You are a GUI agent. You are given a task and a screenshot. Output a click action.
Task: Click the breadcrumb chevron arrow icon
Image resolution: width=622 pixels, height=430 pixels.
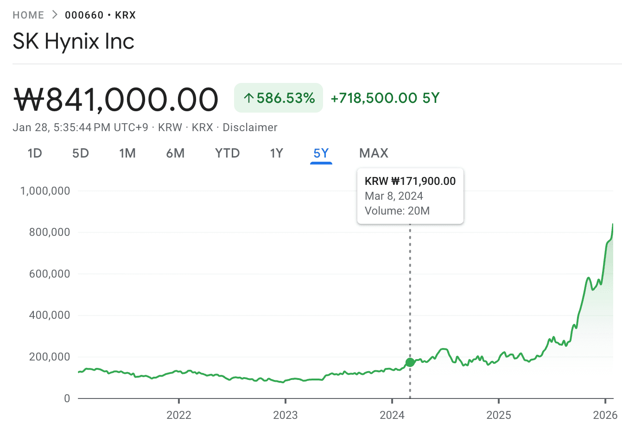(x=55, y=15)
